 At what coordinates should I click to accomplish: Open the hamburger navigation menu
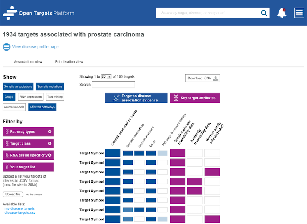[x=299, y=12]
